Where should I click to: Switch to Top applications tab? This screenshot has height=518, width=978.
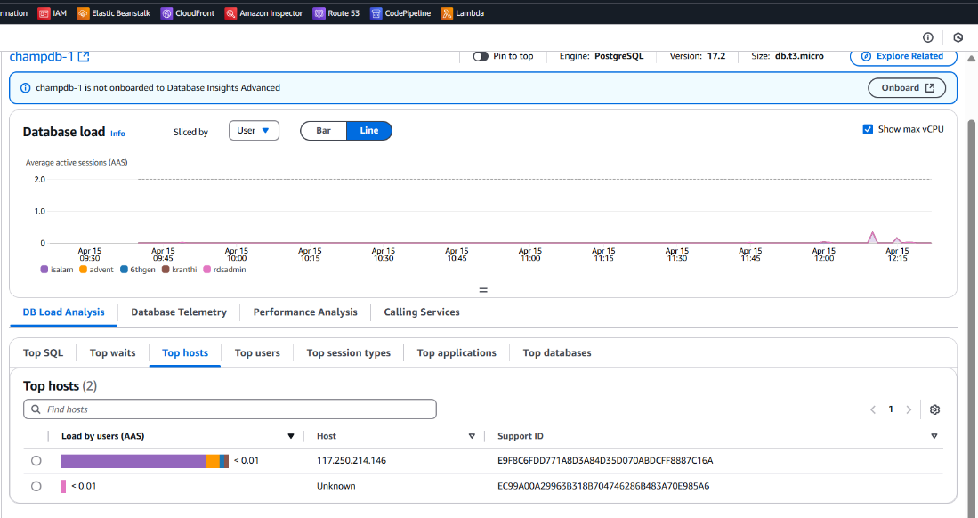(457, 352)
